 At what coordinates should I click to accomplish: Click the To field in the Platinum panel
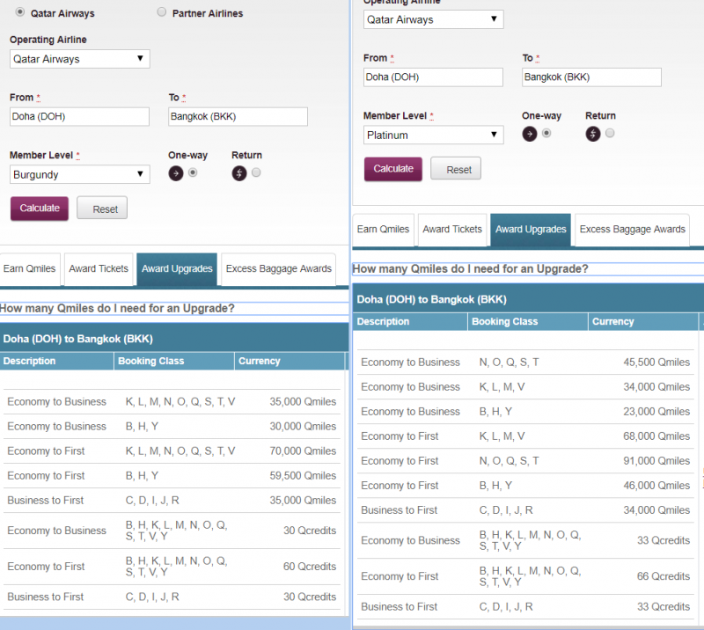(591, 77)
